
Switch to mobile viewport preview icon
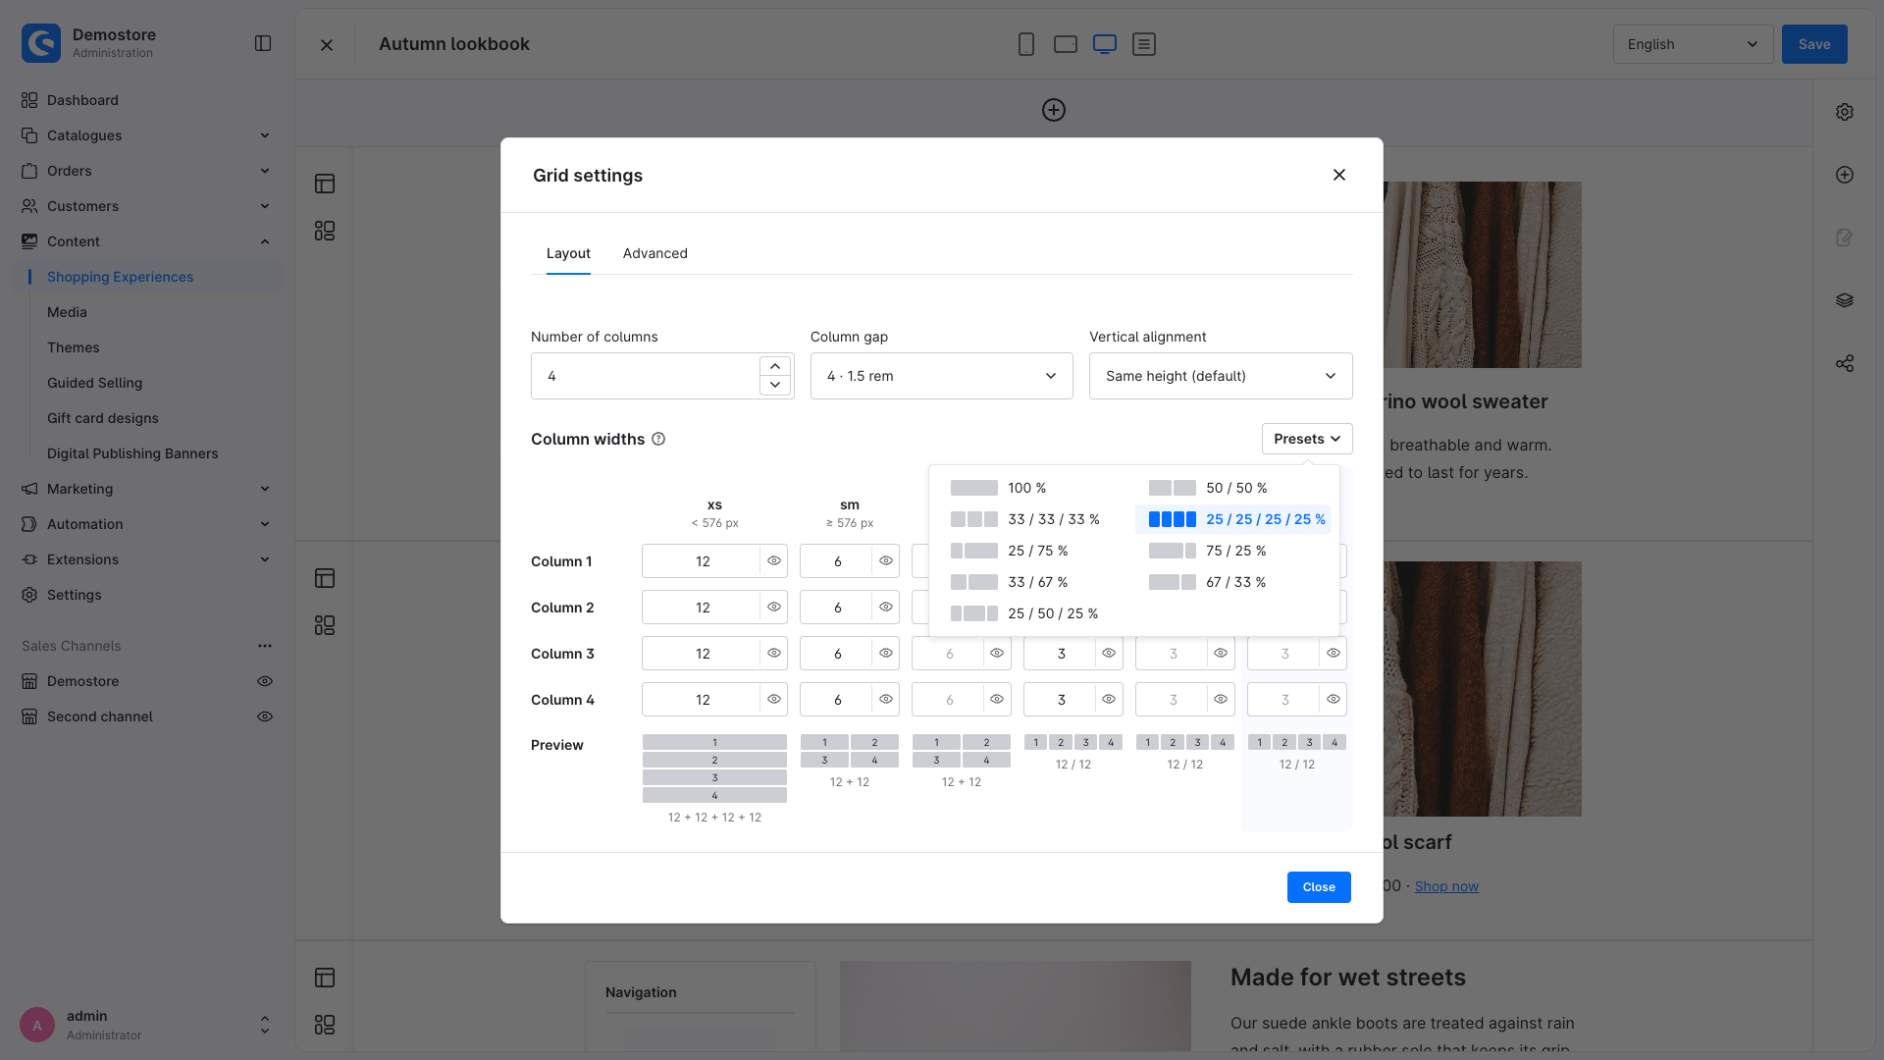point(1026,44)
